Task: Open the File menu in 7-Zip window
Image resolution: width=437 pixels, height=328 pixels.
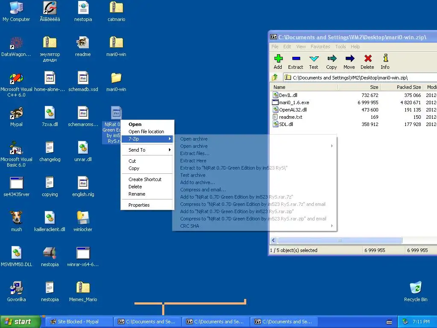Action: point(275,47)
